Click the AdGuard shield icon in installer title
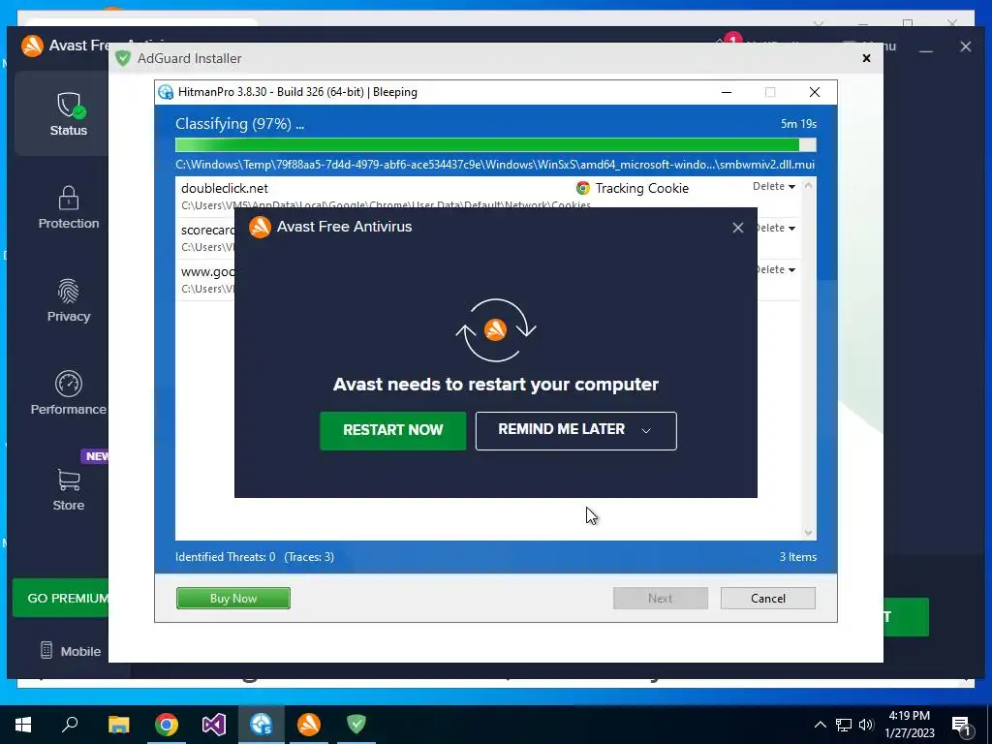The height and width of the screenshot is (744, 992). tap(123, 59)
